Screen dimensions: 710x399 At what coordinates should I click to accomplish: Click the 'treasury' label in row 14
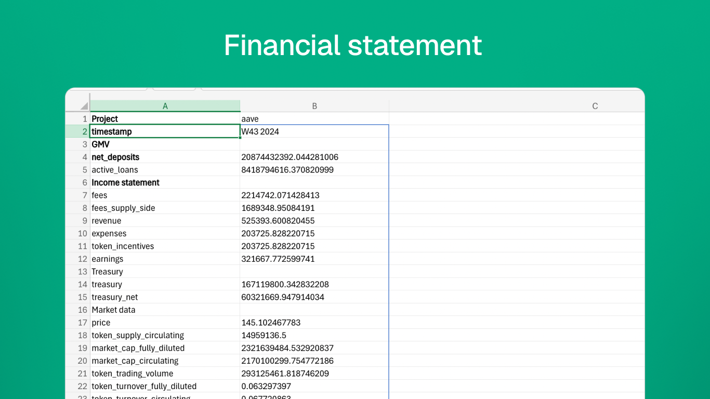(165, 284)
